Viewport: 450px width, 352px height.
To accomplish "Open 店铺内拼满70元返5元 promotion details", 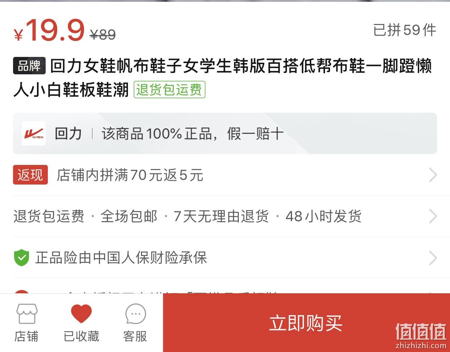I will (x=130, y=175).
